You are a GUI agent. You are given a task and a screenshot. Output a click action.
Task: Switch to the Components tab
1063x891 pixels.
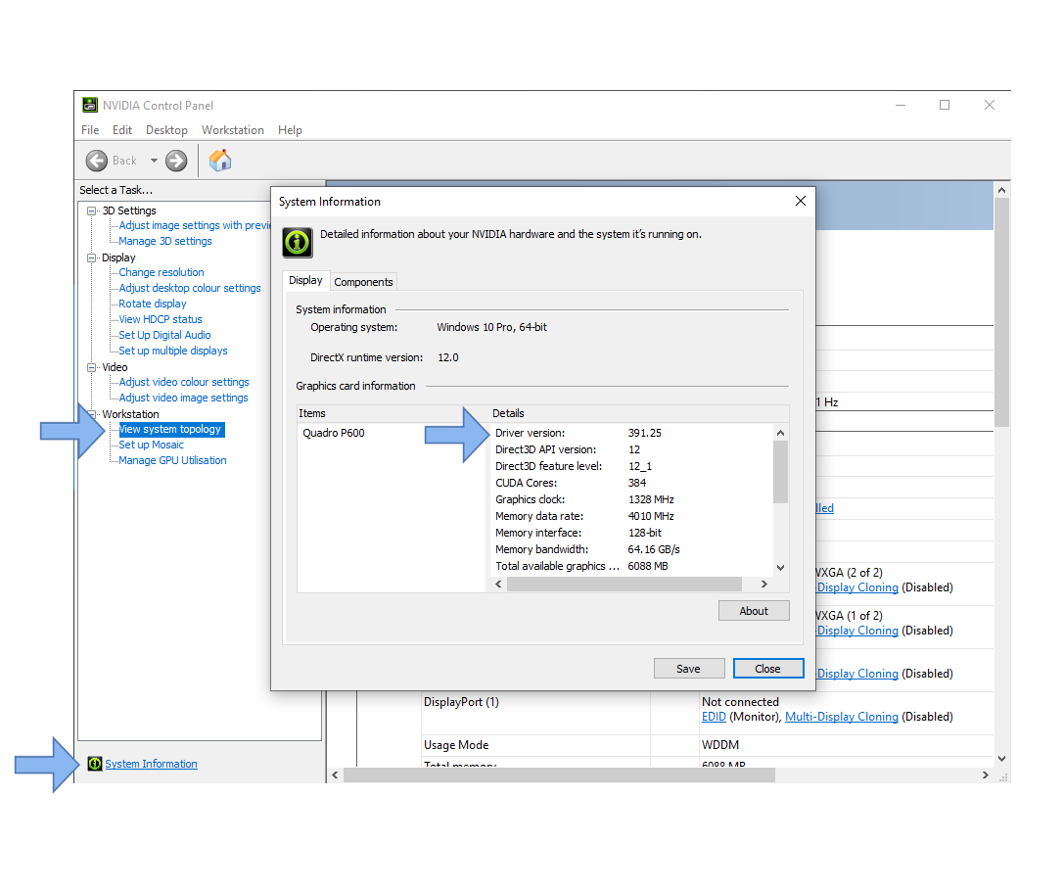click(x=363, y=282)
